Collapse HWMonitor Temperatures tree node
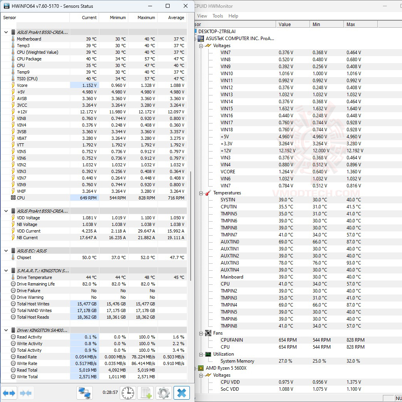Viewport: 402px width, 402px height. 201,193
